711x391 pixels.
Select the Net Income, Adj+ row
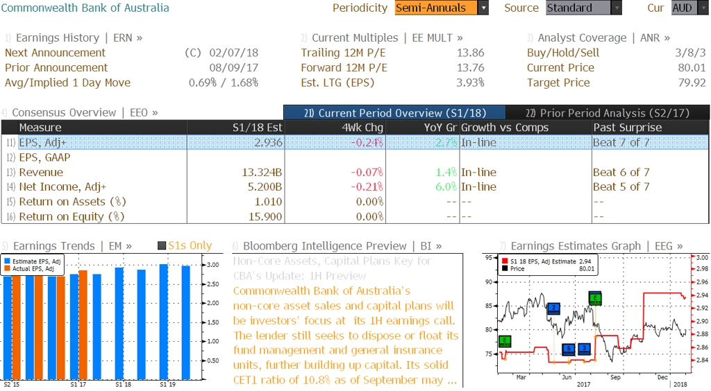(355, 186)
